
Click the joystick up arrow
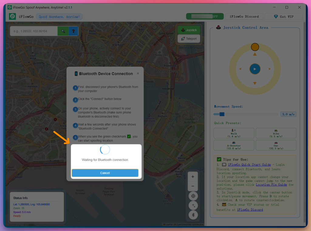coord(255,54)
